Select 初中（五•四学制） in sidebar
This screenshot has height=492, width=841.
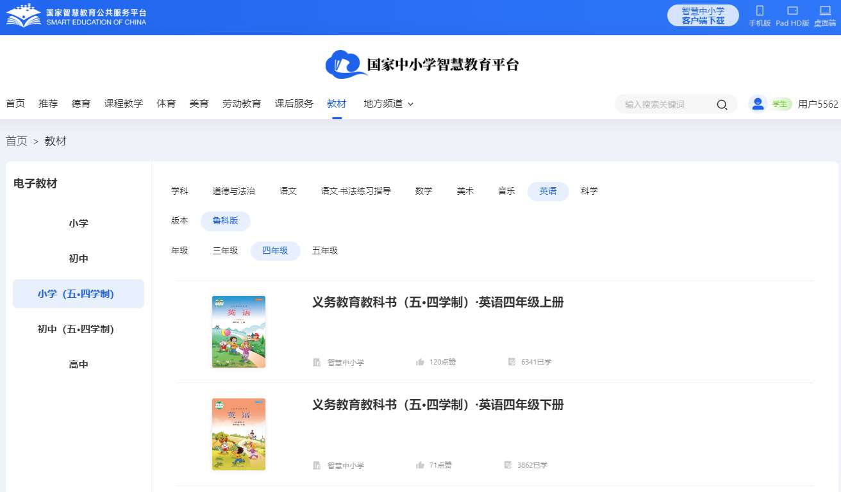(78, 329)
